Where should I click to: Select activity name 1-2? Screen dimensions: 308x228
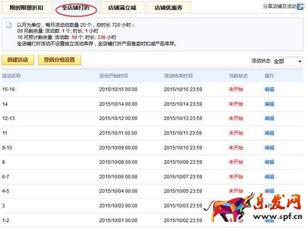[x=6, y=220]
